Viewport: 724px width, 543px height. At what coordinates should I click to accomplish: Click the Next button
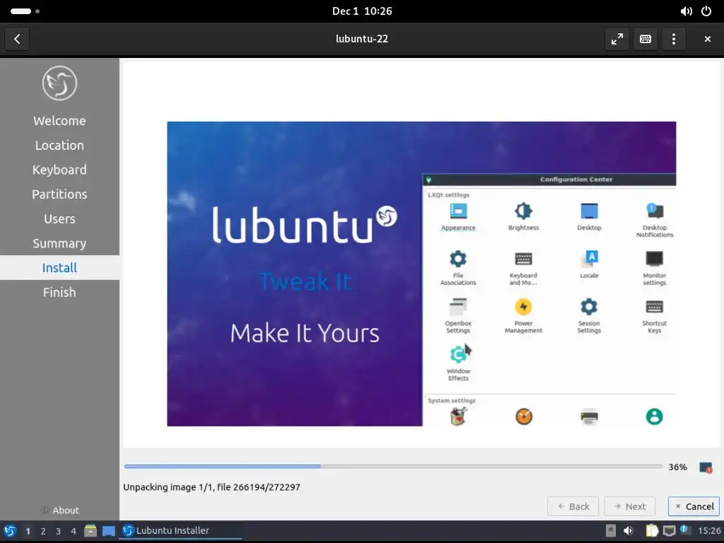[x=630, y=506]
